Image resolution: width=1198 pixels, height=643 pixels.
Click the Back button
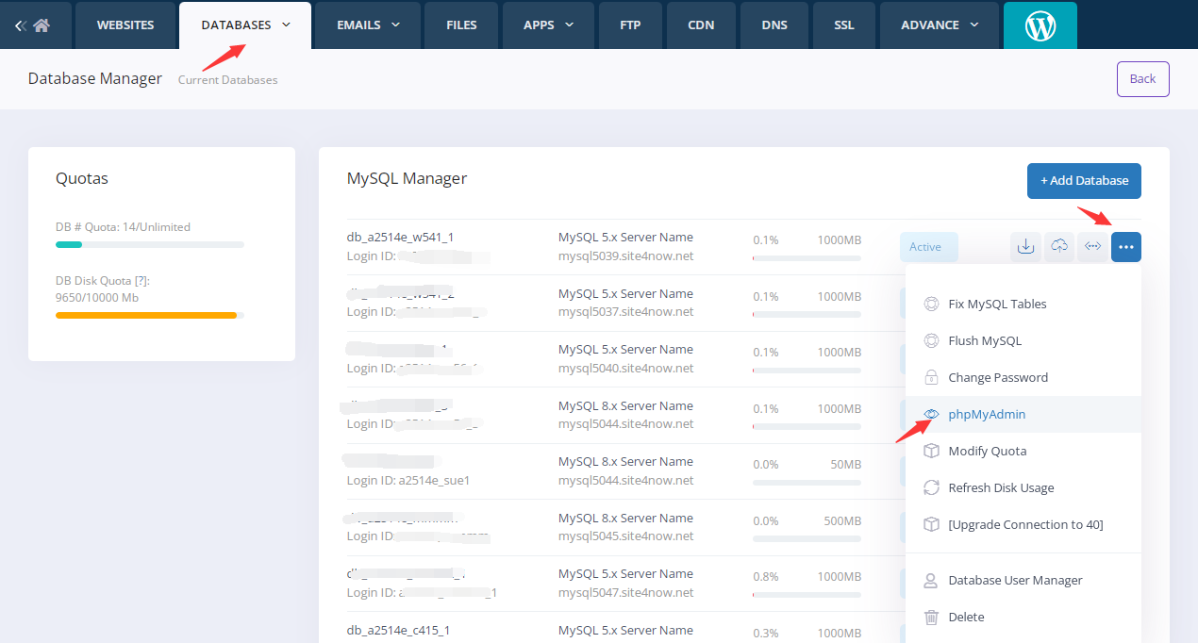pos(1142,78)
